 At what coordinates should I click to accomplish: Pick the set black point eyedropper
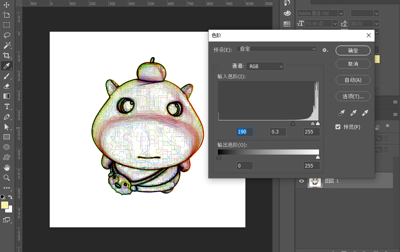(x=341, y=113)
